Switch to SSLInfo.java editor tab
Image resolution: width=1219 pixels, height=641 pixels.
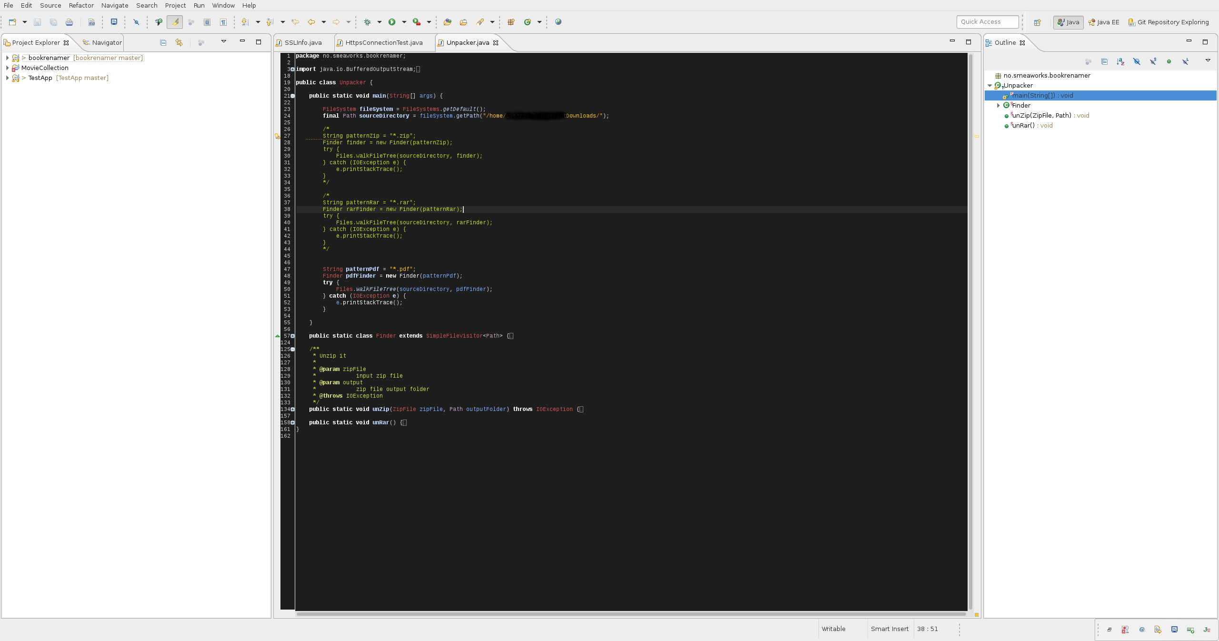tap(303, 42)
